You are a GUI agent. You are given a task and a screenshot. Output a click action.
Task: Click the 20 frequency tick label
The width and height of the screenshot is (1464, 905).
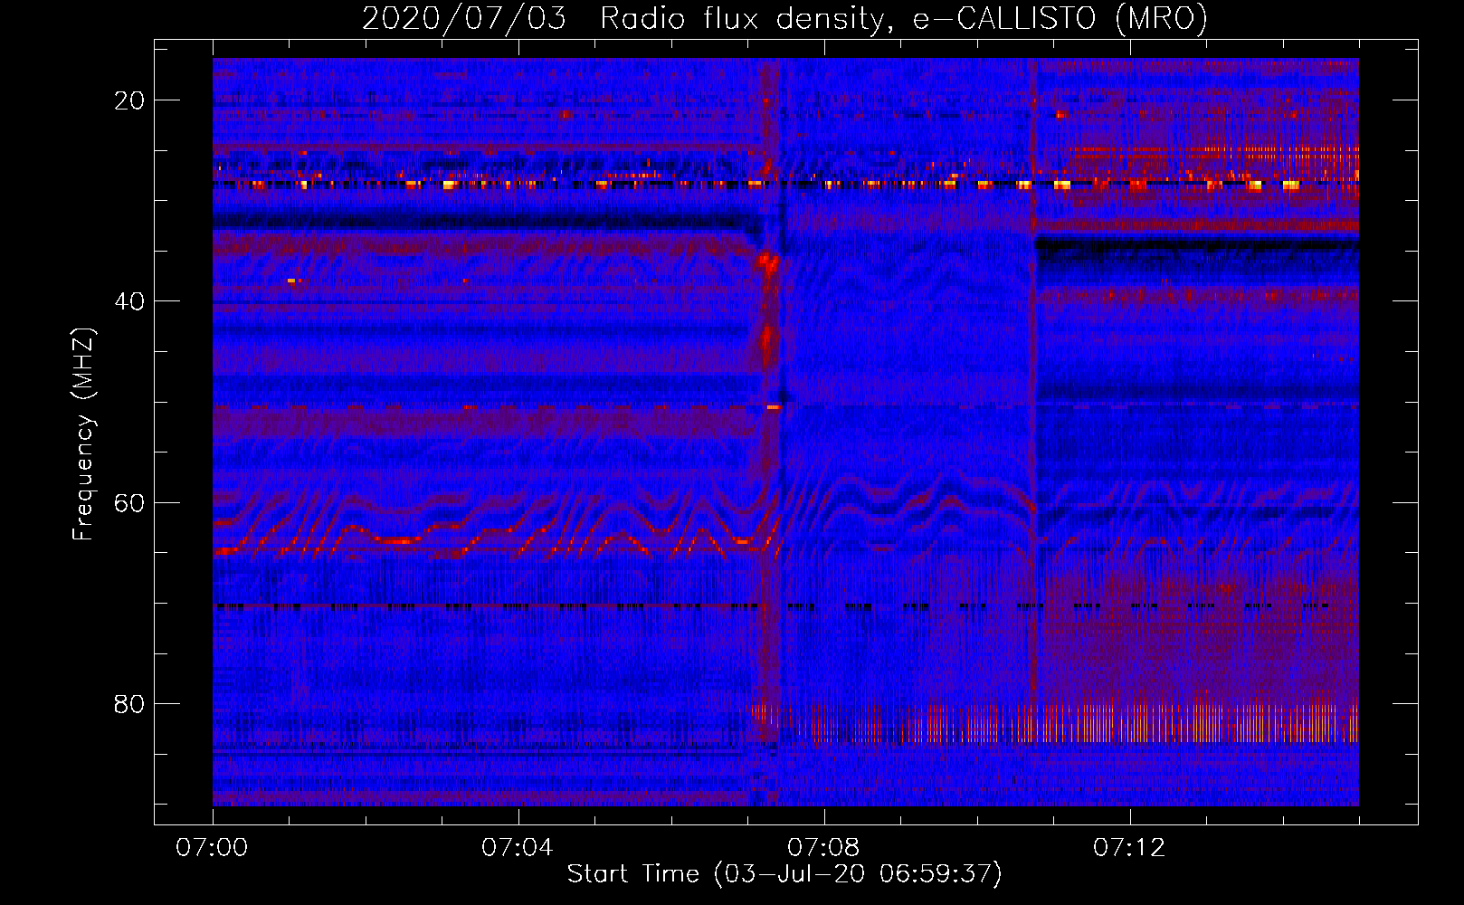point(129,100)
